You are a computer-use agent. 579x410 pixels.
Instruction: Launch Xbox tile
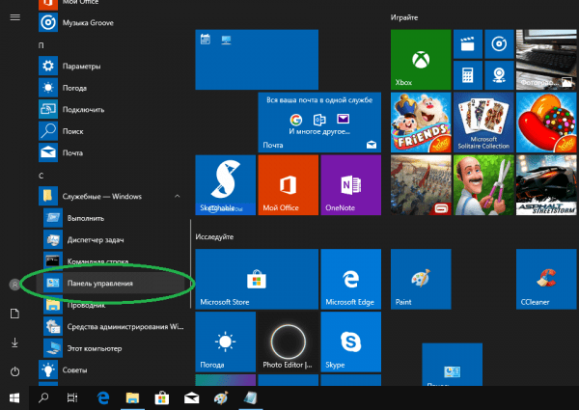(x=421, y=60)
